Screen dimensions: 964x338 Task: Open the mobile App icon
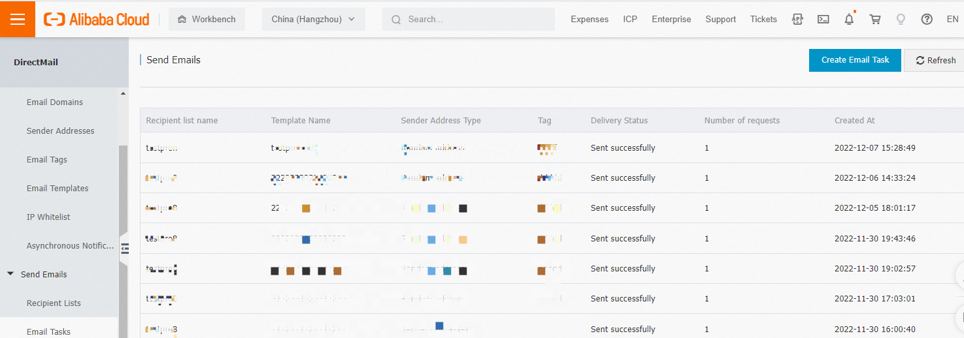point(797,20)
